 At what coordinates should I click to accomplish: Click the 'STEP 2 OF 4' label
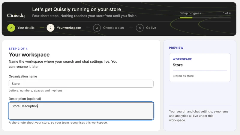[x=18, y=49]
